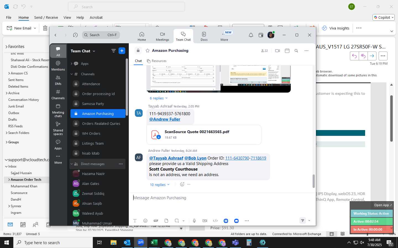Switch to the Resources tab

tap(157, 61)
